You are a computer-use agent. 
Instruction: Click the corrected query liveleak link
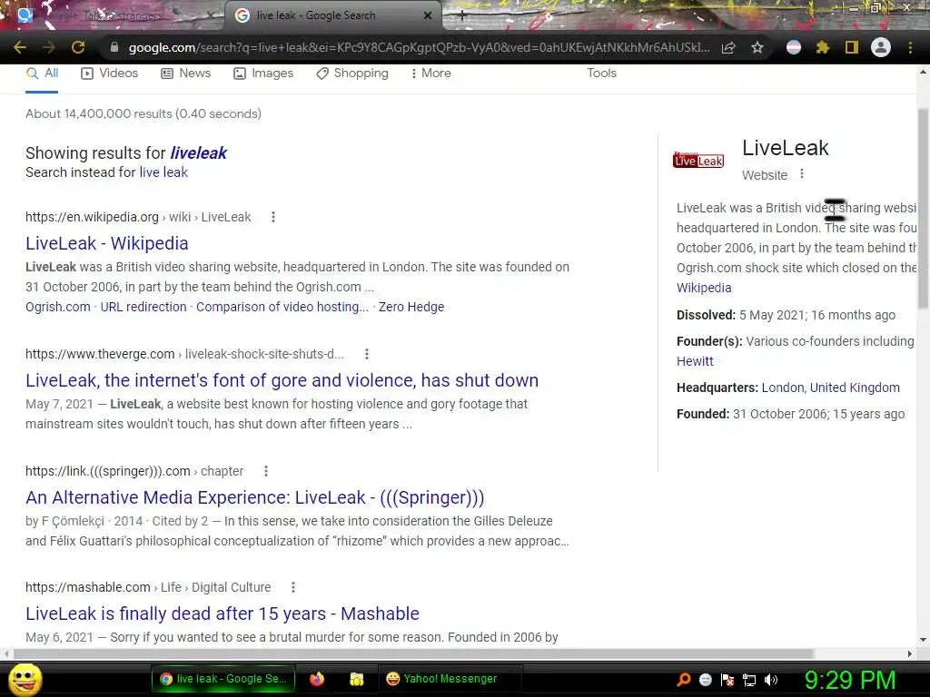click(x=198, y=152)
